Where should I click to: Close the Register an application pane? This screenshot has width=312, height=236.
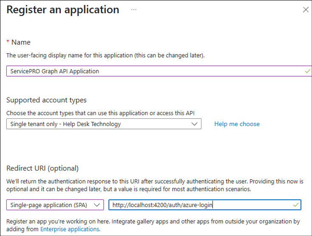(306, 9)
